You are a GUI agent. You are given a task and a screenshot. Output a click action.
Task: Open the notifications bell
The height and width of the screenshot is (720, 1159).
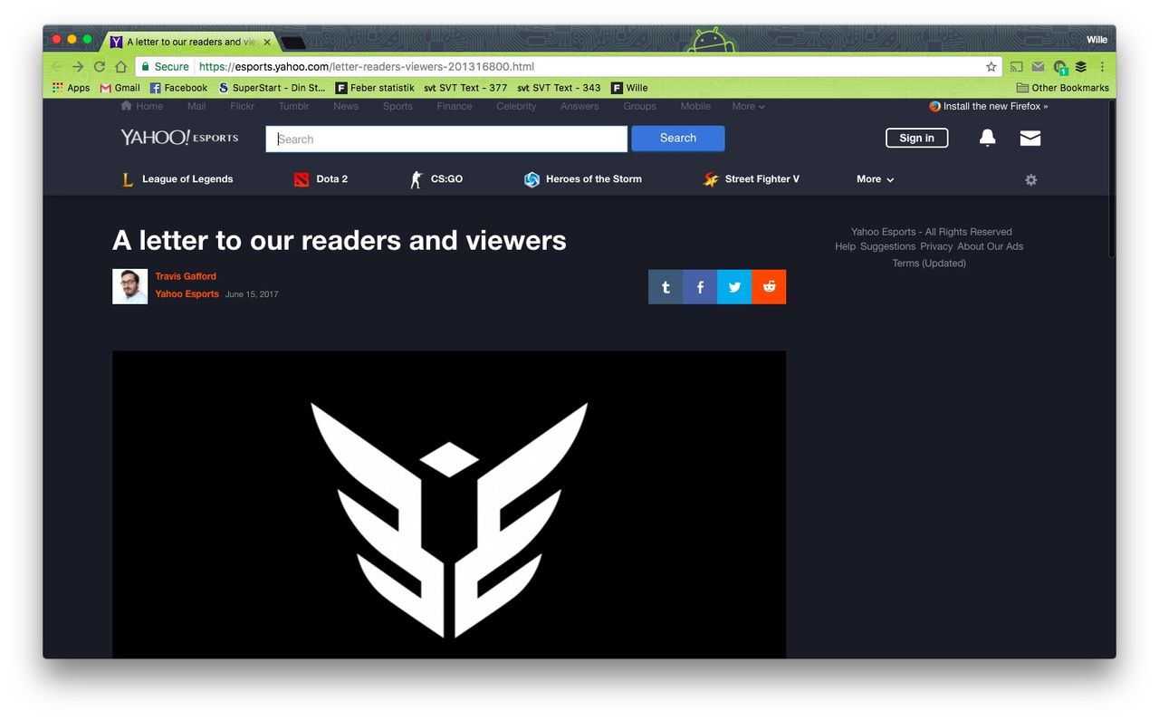pyautogui.click(x=988, y=138)
